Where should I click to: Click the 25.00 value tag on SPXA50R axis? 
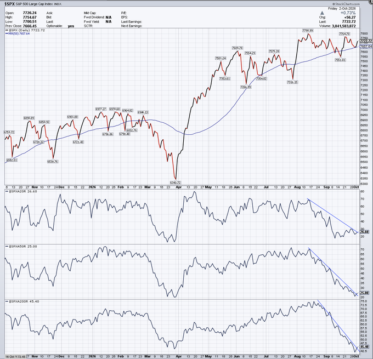(x=365, y=293)
